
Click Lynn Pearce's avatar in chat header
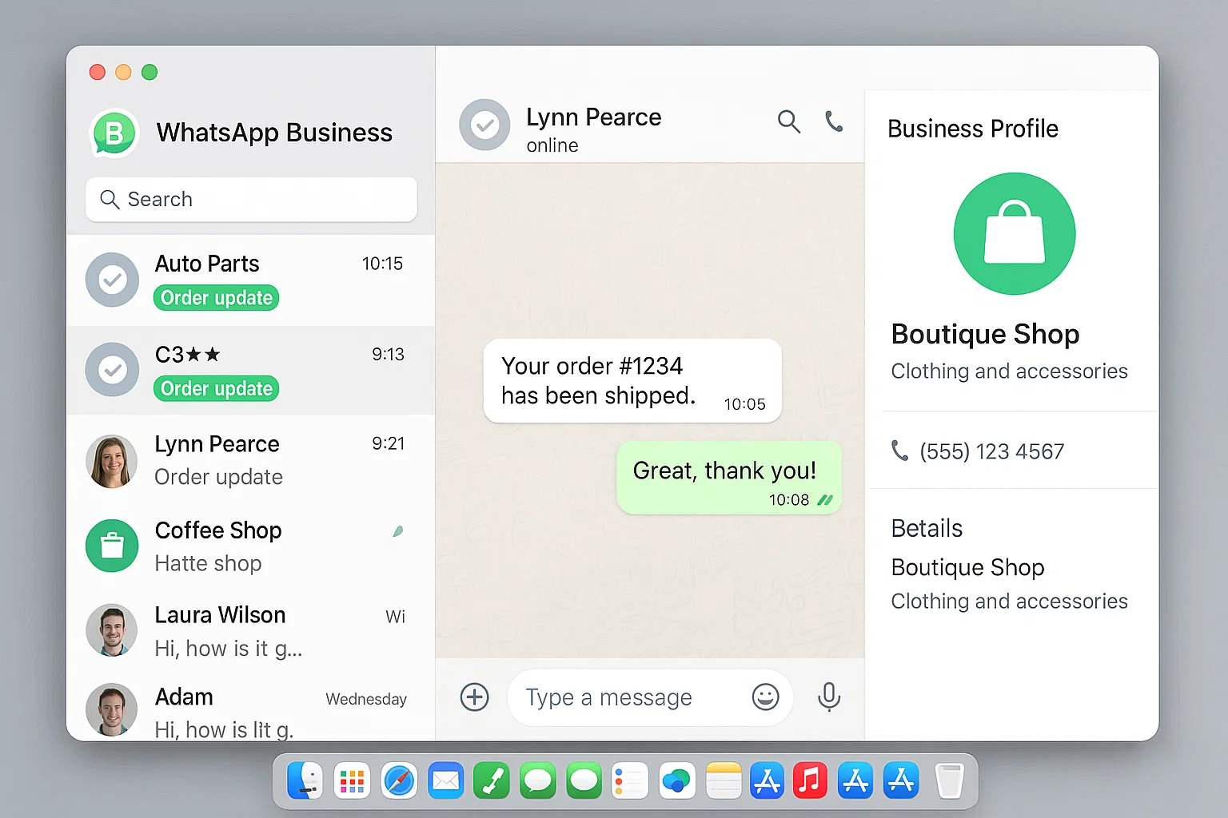(x=484, y=125)
